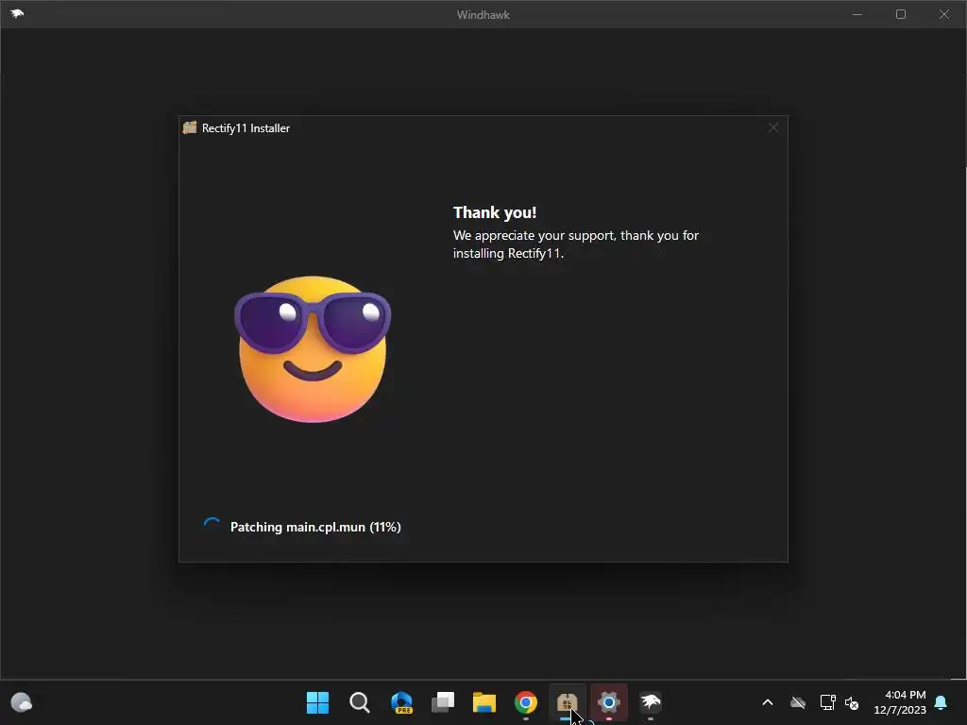Switch to Rectify11 Installer taskbar icon
Screen dimensions: 967x725
[567, 702]
